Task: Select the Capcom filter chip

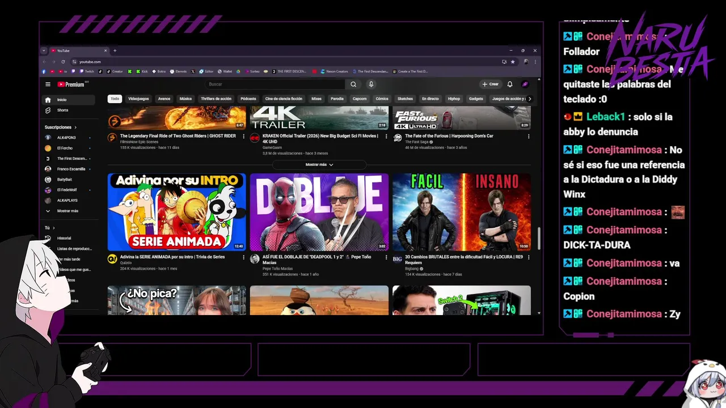Action: (x=360, y=99)
